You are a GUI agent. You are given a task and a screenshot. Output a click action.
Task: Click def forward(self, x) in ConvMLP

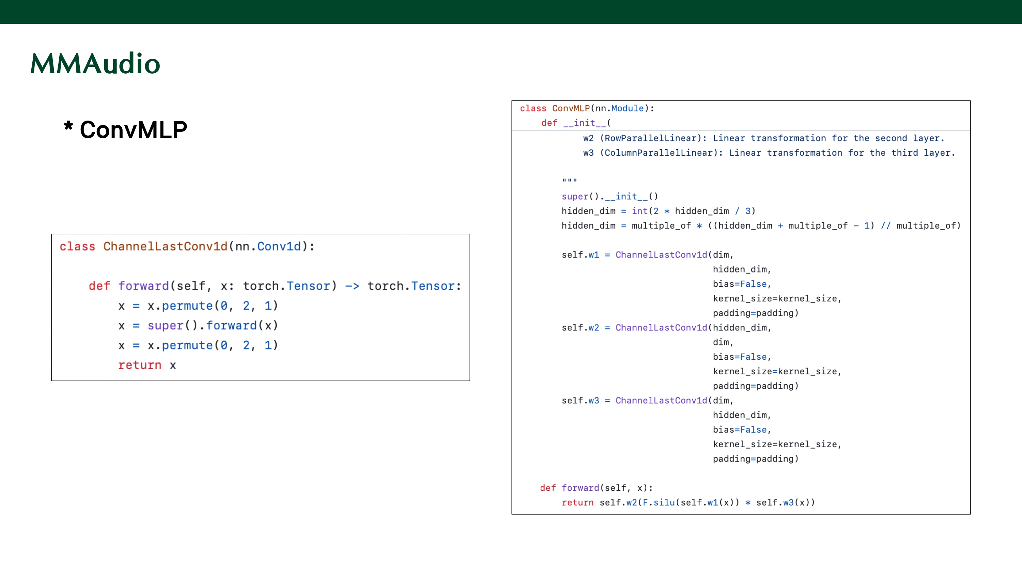[596, 488]
